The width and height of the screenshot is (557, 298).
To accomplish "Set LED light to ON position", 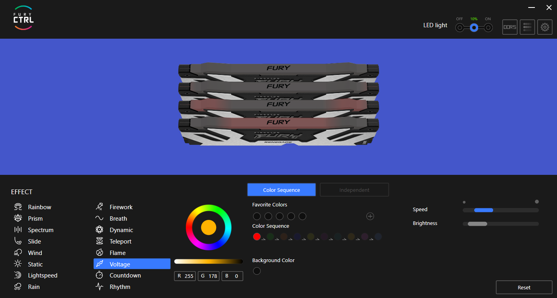I will (488, 28).
